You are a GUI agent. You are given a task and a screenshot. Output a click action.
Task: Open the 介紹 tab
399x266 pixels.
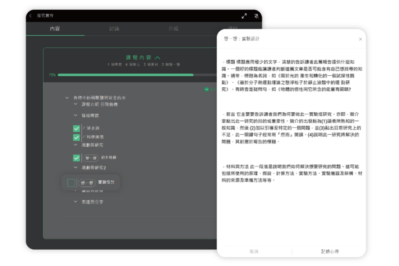(x=173, y=28)
